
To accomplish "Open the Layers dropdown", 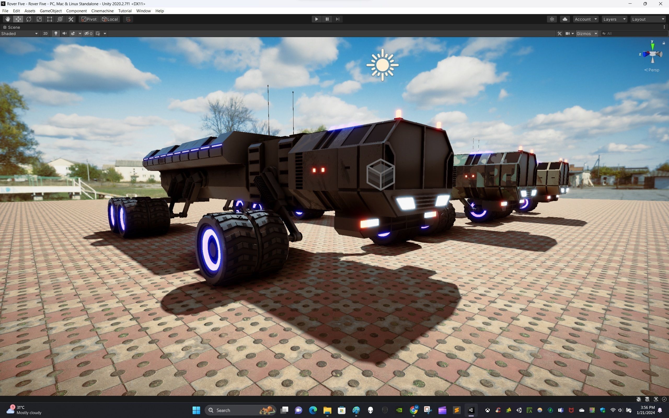I will tap(614, 19).
